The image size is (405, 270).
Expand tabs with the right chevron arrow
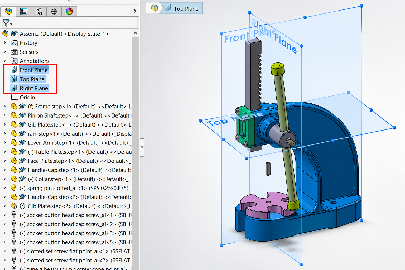point(135,11)
